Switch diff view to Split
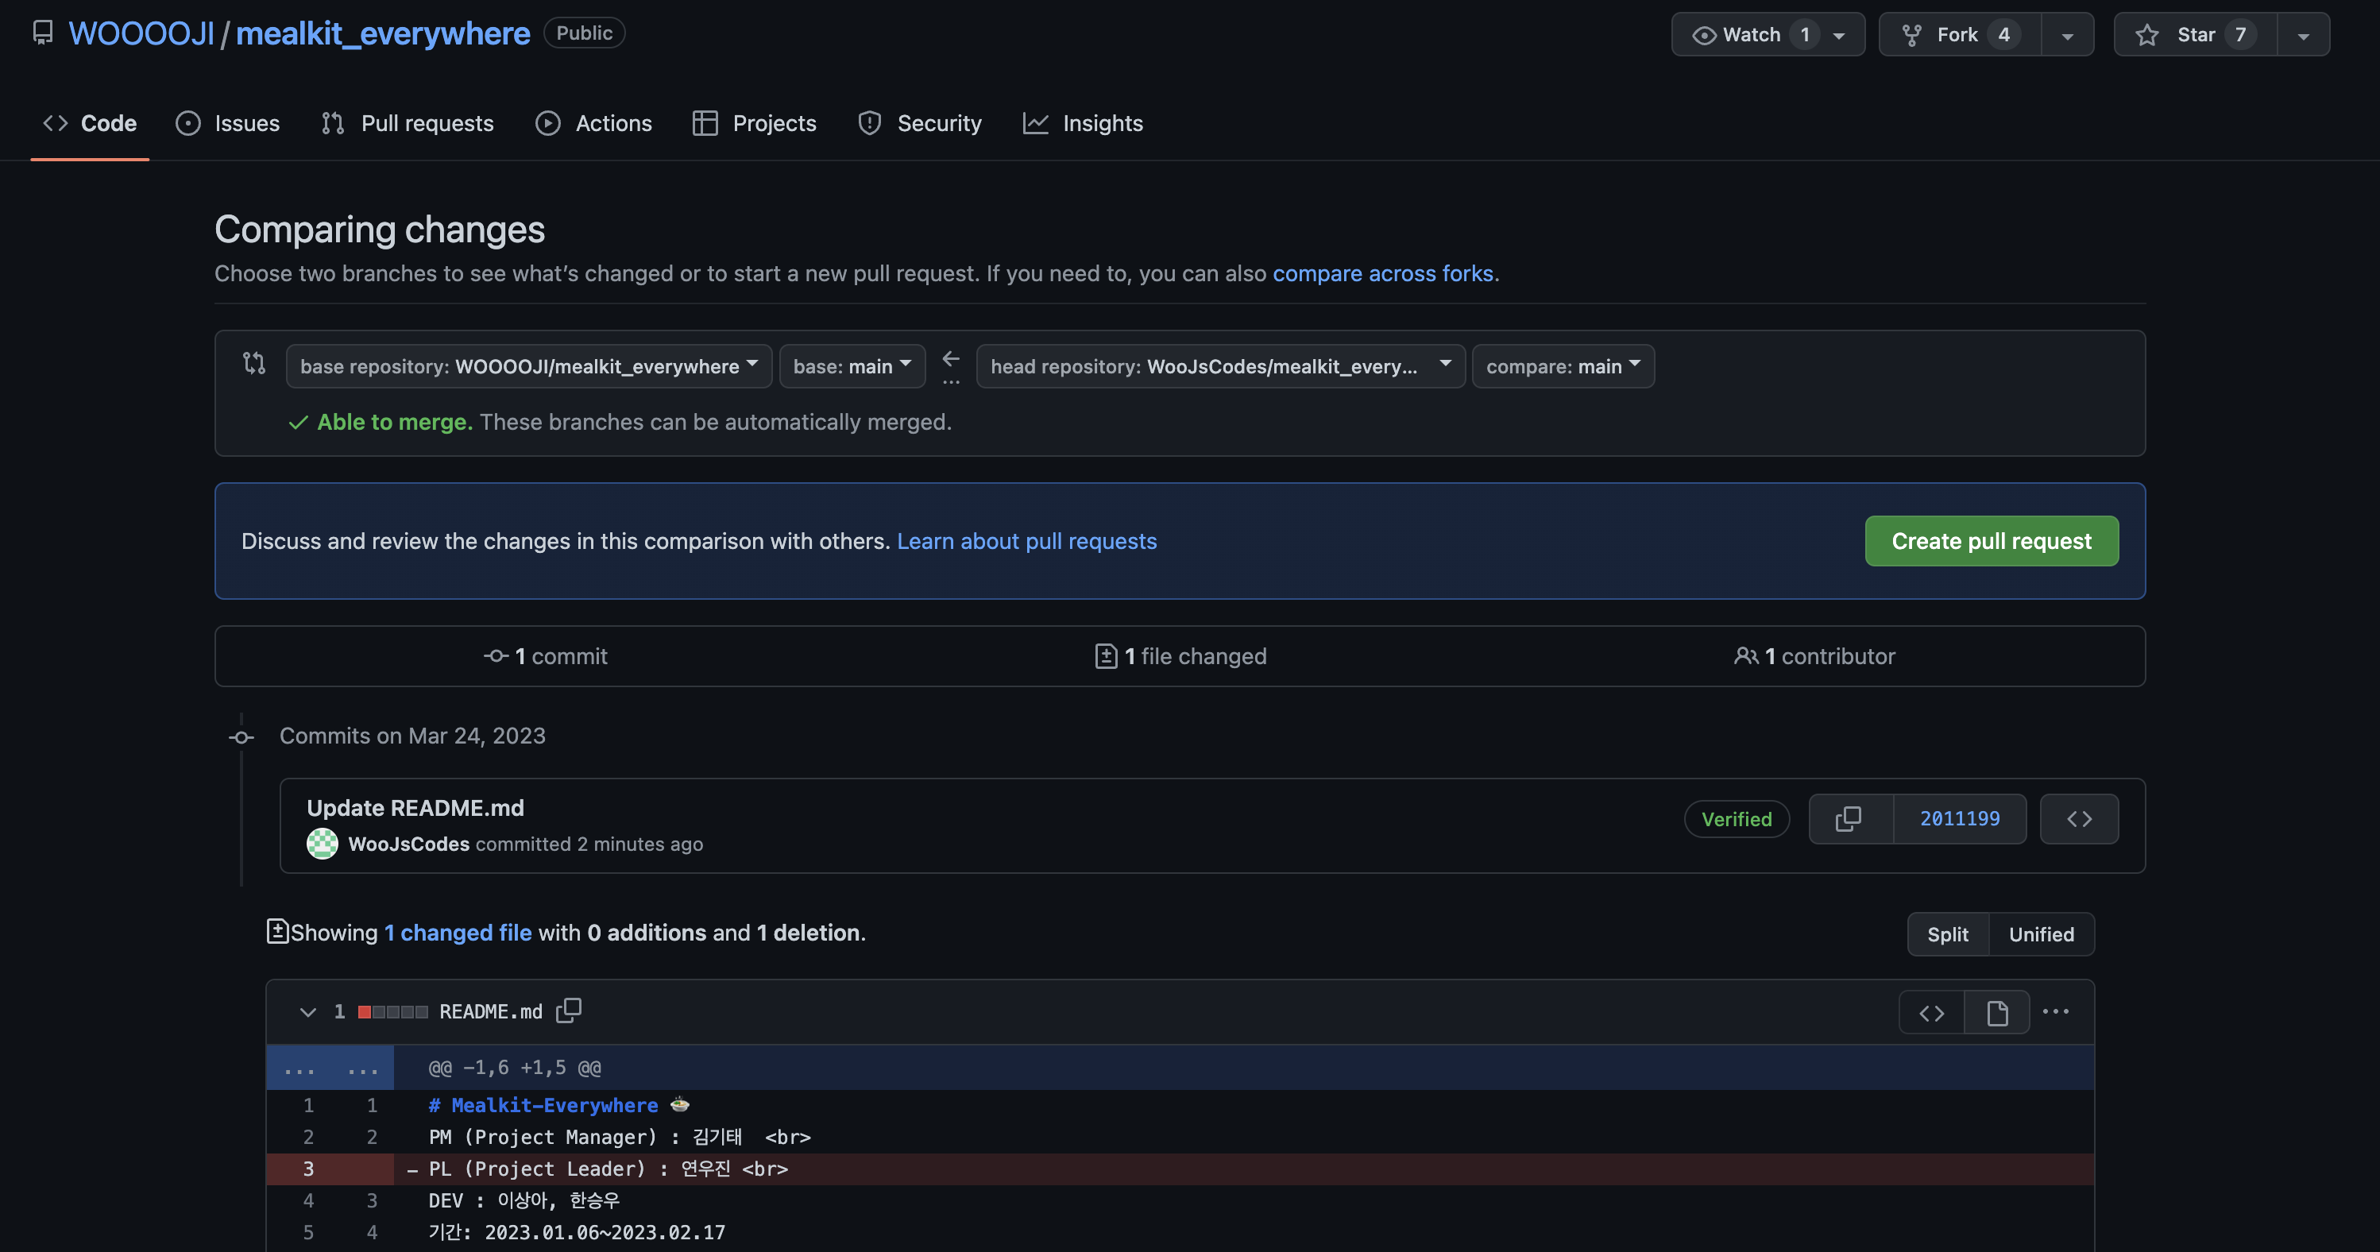The height and width of the screenshot is (1252, 2380). click(x=1947, y=934)
